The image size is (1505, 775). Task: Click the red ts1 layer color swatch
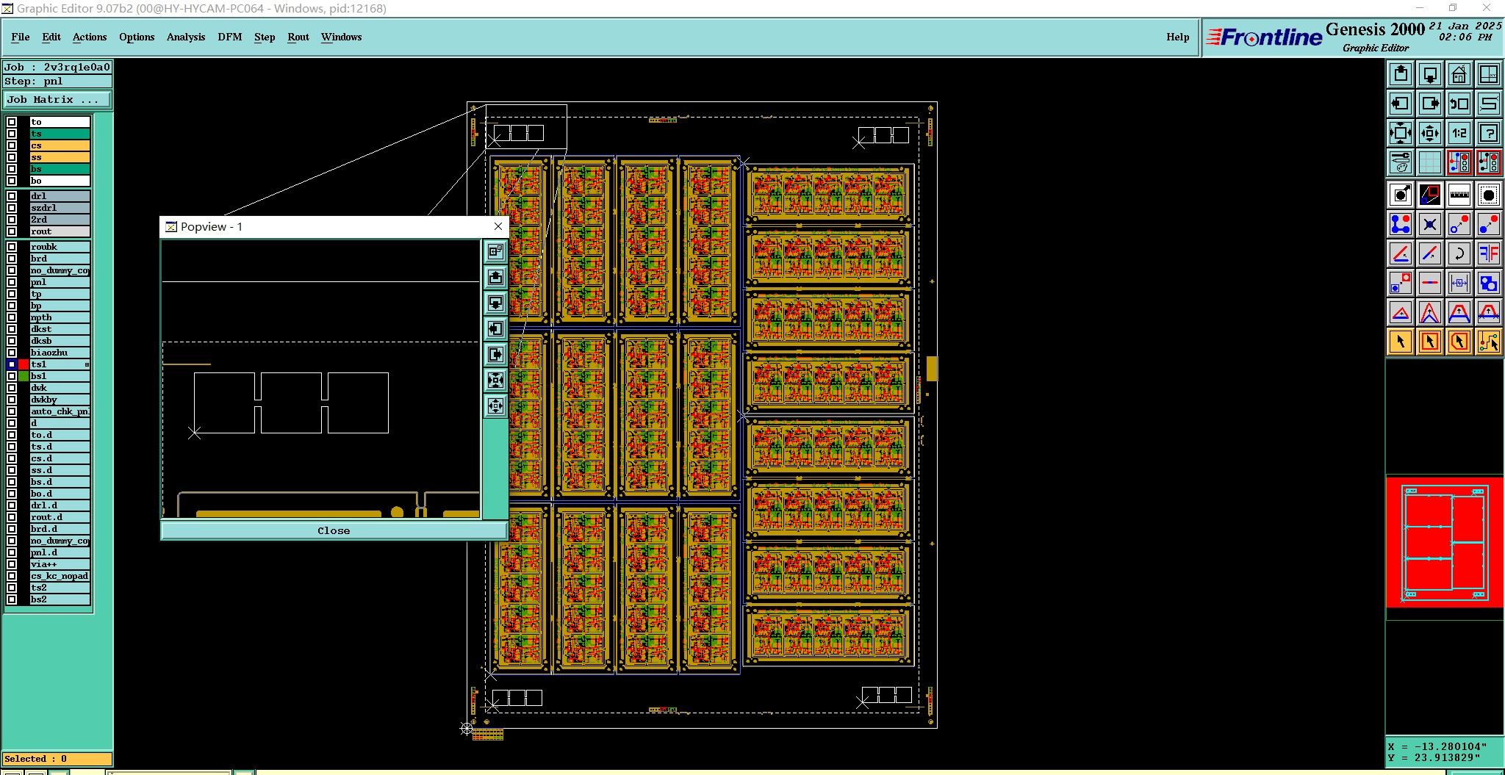(x=24, y=364)
